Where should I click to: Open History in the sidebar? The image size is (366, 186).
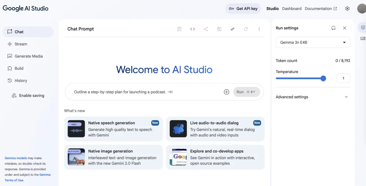(28, 81)
